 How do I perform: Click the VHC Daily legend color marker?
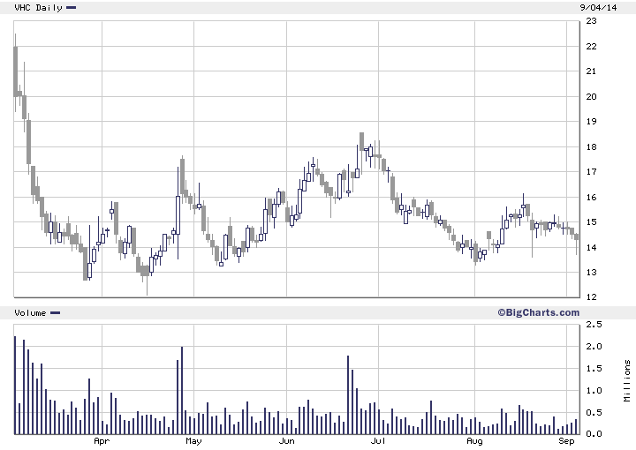tap(72, 7)
